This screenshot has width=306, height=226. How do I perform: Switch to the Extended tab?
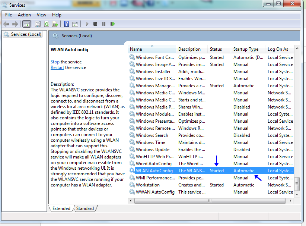(x=61, y=208)
